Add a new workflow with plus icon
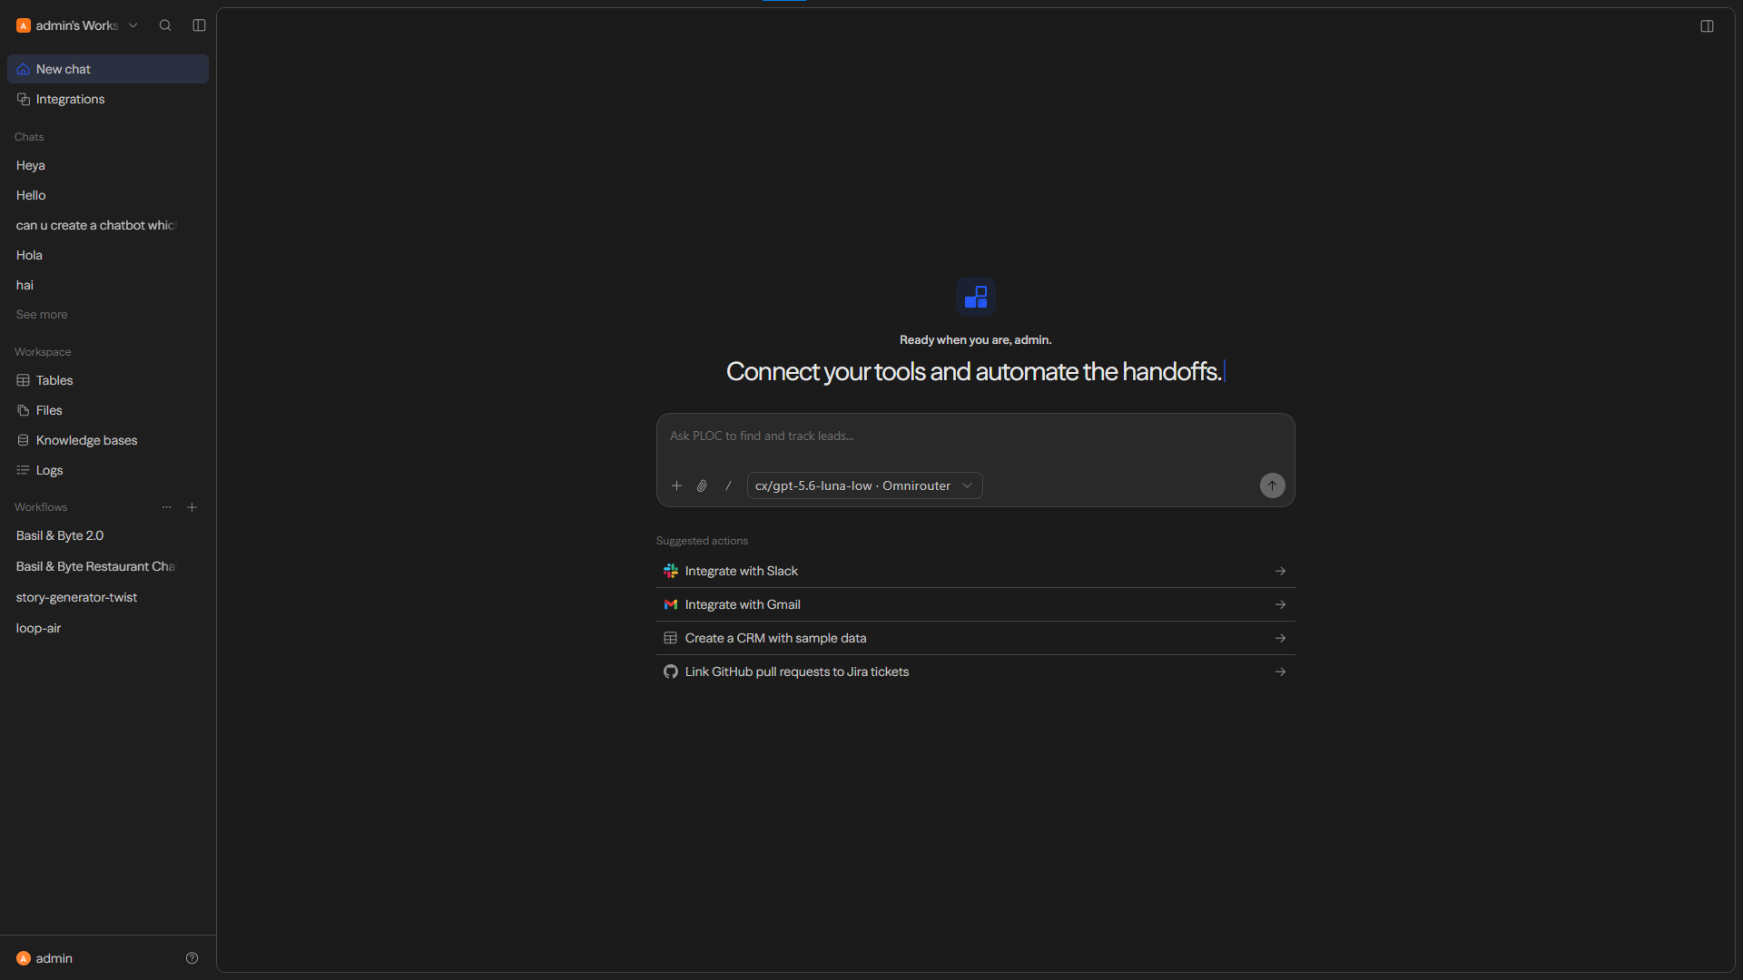Screen dimensions: 1743x980 192,507
